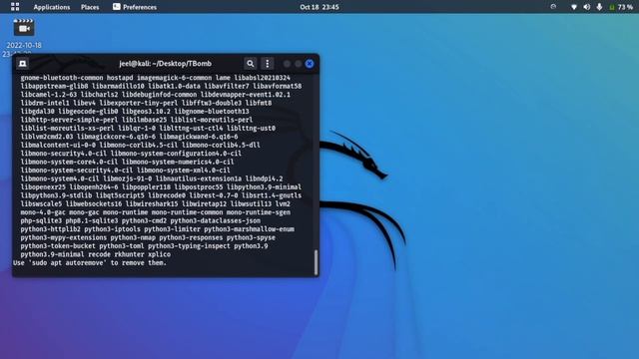This screenshot has height=359, width=639.
Task: Click 'libgdal30' in terminal output
Action: pos(38,111)
